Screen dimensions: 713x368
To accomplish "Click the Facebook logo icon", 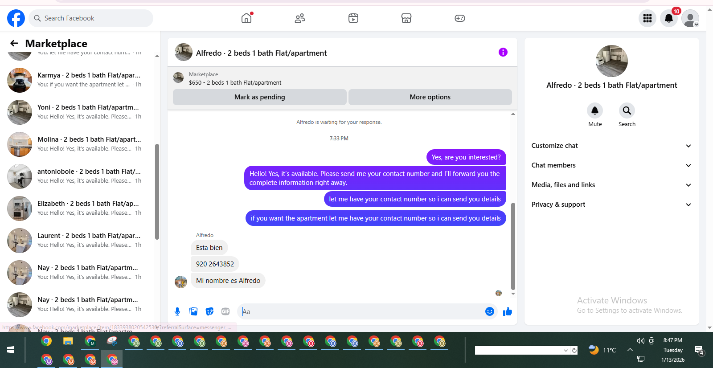I will pos(16,18).
